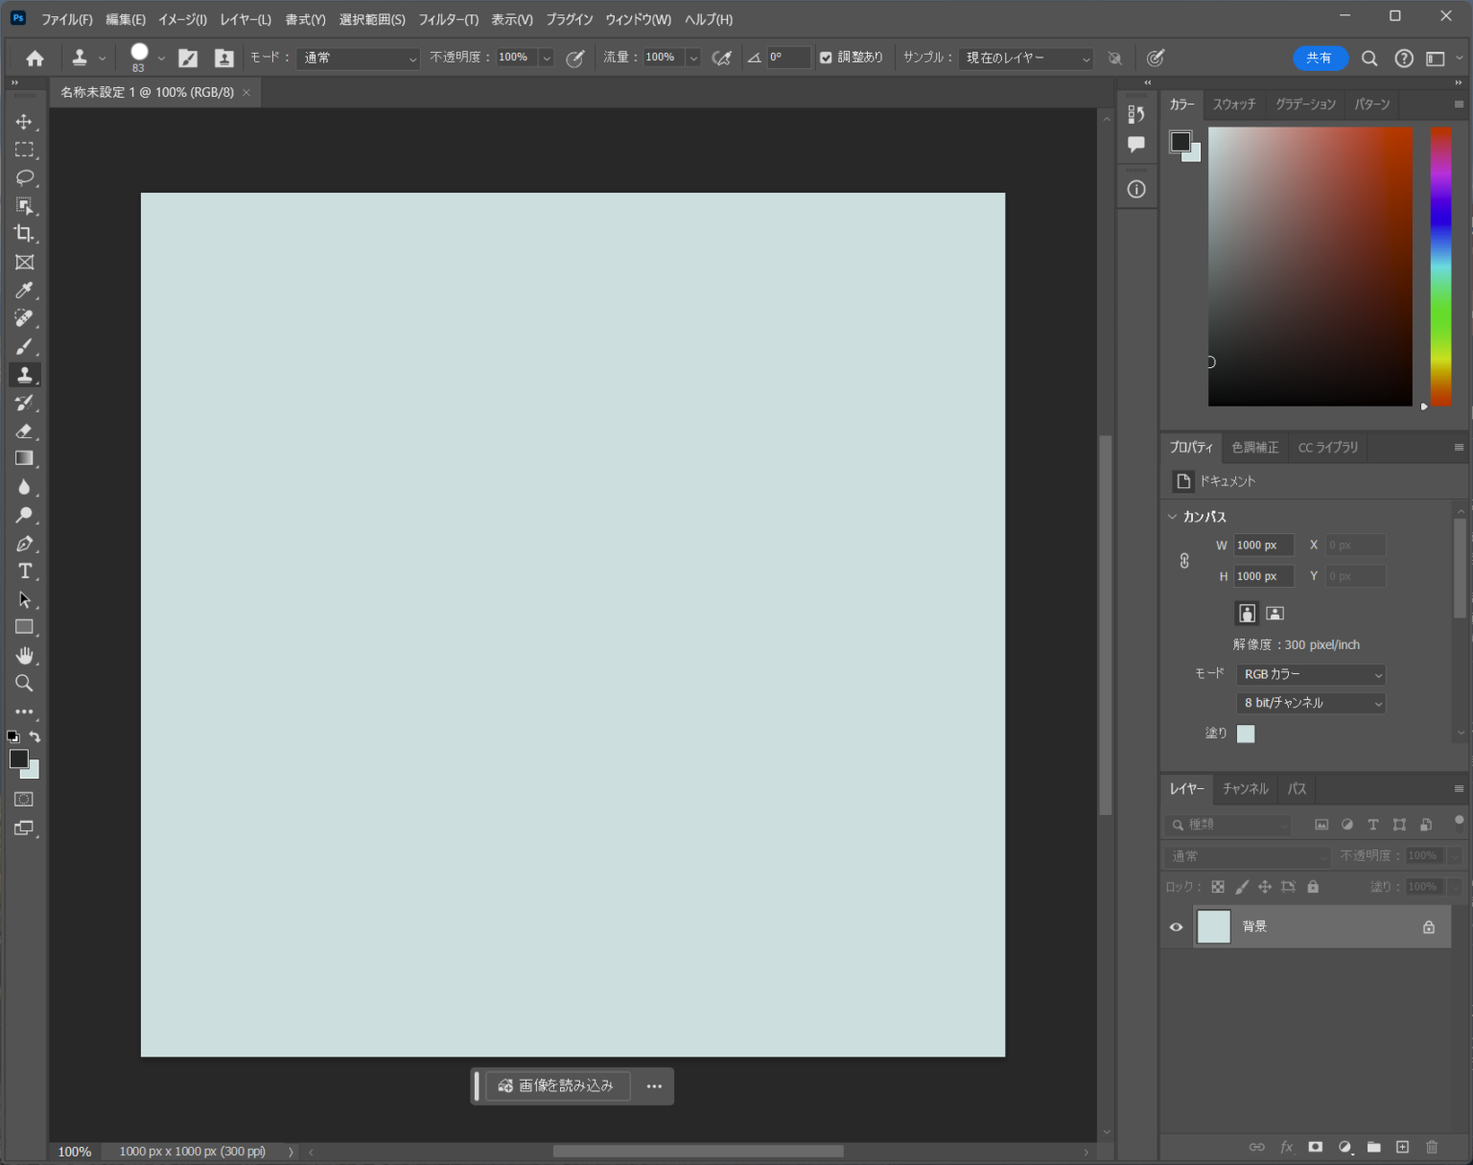This screenshot has width=1473, height=1165.
Task: Select the Lasso tool
Action: pos(25,177)
